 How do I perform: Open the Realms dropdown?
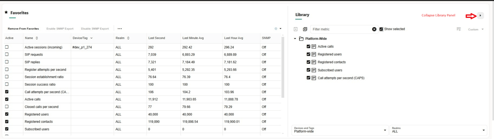tap(438, 130)
